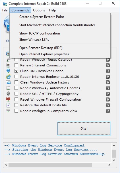Check Renew Internet Connections
This screenshot has height=173, width=120.
16,65
